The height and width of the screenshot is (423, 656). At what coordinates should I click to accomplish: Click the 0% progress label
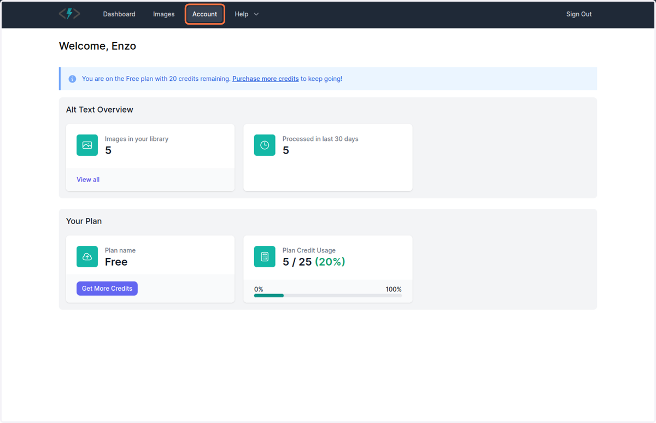point(259,289)
